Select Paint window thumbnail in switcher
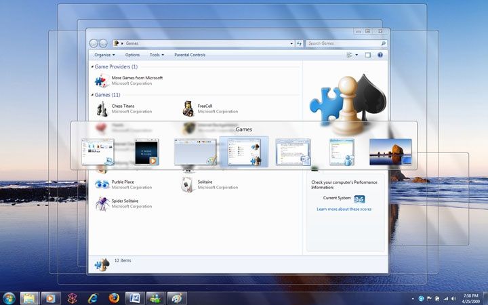Viewport: 488px width, 305px height. [x=195, y=152]
